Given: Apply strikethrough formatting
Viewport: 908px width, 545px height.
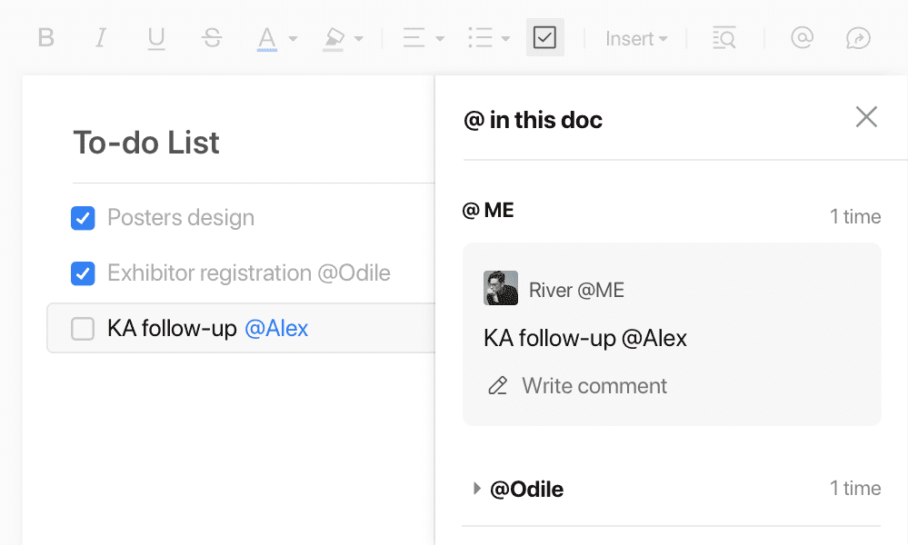Looking at the screenshot, I should tap(212, 37).
